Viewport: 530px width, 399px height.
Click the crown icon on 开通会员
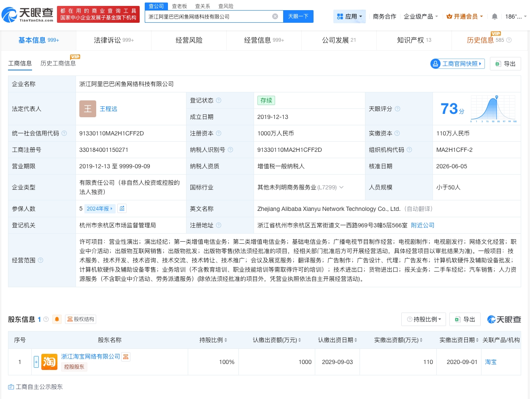pos(449,16)
